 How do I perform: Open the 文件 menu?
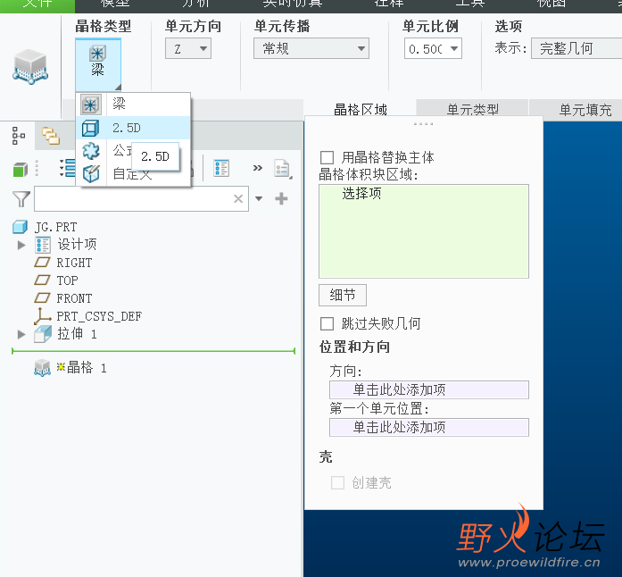coord(37,4)
